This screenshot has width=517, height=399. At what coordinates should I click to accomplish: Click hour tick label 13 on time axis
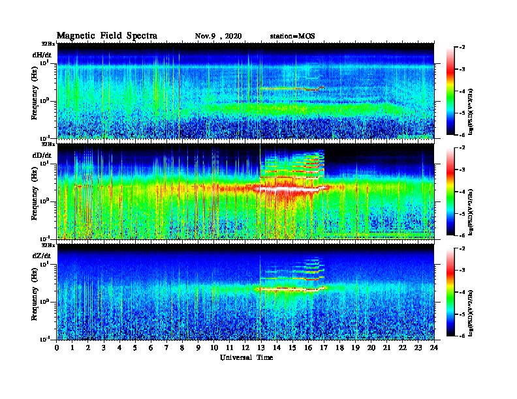pos(261,347)
